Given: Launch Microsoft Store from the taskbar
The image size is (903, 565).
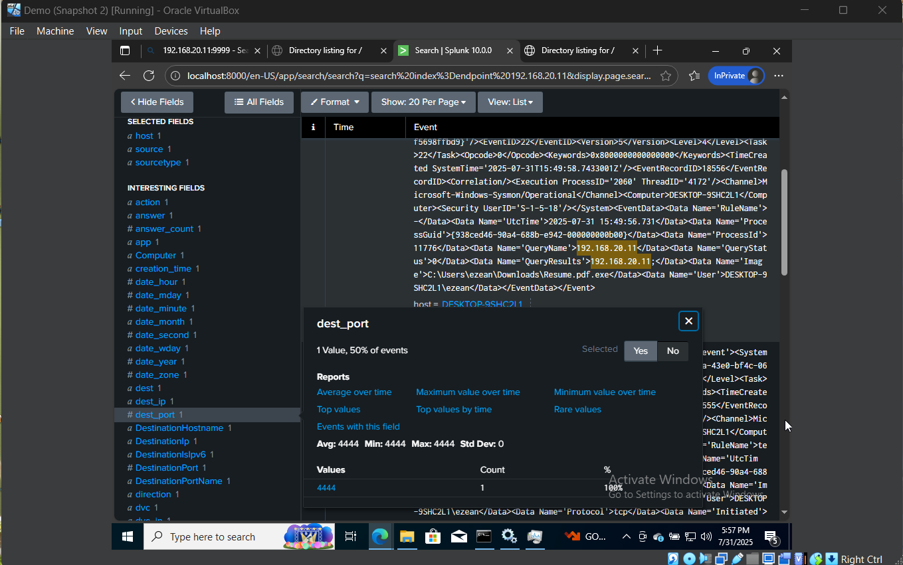Looking at the screenshot, I should (433, 536).
